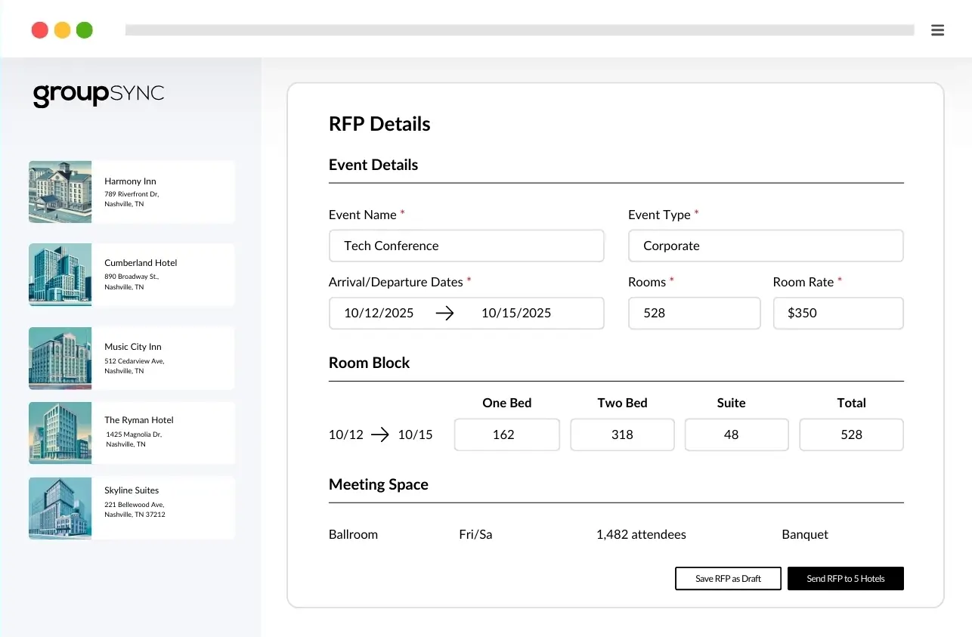
Task: Open the Skyline Suites listing
Action: pyautogui.click(x=132, y=508)
